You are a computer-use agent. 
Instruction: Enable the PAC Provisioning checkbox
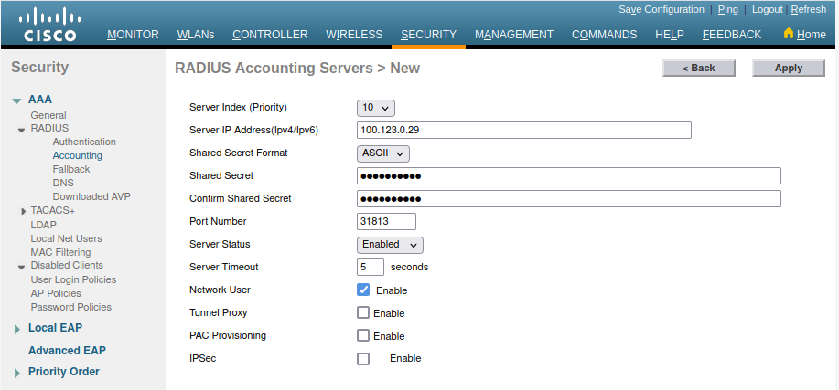point(363,335)
